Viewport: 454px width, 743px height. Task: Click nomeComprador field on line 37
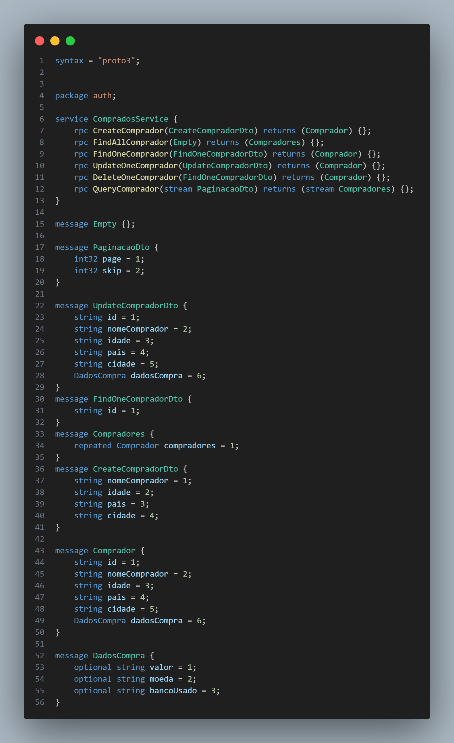[x=138, y=480]
